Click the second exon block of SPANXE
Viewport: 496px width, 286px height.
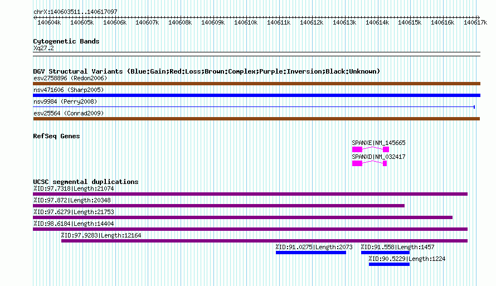click(386, 149)
